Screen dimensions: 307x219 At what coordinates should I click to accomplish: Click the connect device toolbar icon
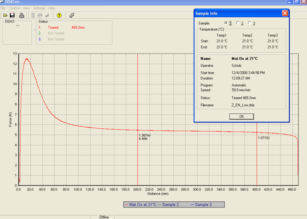[x=72, y=15]
